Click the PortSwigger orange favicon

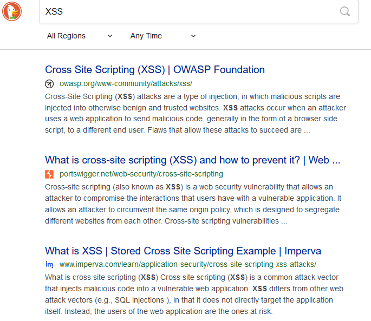[x=49, y=174]
